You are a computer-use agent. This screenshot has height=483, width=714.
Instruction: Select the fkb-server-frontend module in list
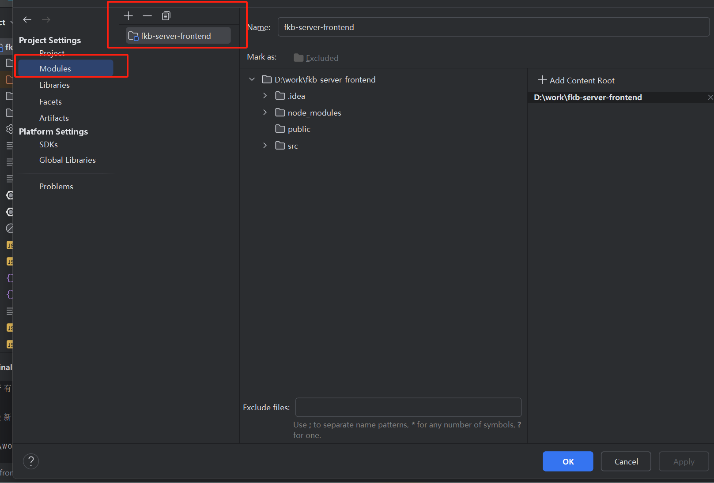tap(176, 36)
